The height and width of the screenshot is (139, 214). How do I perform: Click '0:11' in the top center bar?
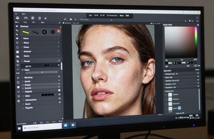click(102, 15)
